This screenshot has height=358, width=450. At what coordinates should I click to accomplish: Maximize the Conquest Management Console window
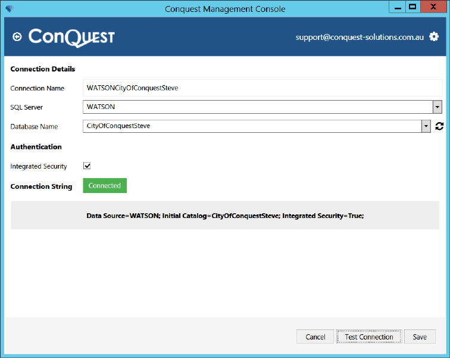(x=412, y=7)
